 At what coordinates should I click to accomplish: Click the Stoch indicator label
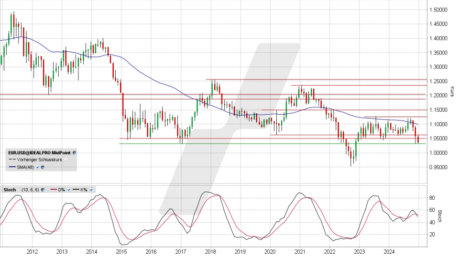coord(10,190)
